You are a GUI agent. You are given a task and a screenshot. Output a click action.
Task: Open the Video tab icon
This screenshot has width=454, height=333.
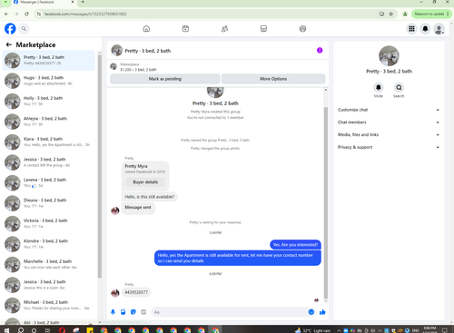pos(185,29)
